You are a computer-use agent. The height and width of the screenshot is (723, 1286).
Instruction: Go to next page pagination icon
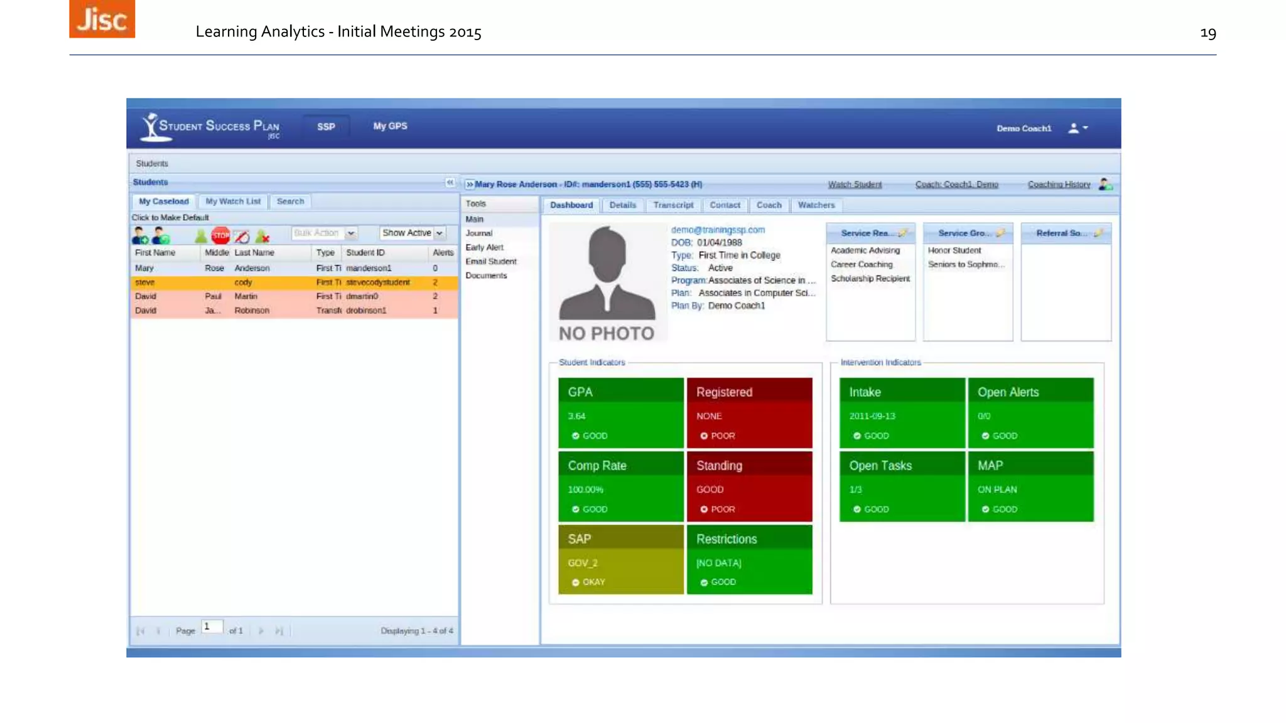(261, 631)
